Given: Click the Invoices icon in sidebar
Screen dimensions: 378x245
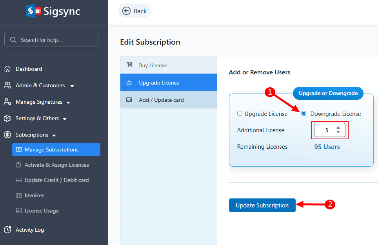Looking at the screenshot, I should tap(18, 195).
